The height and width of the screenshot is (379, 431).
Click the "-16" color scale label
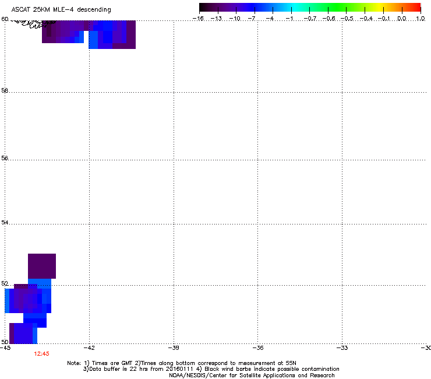[x=198, y=19]
